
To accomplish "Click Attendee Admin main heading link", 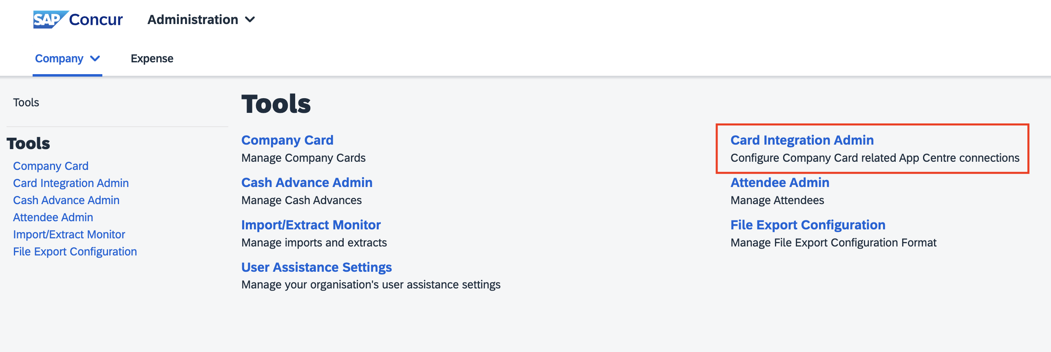I will point(779,183).
